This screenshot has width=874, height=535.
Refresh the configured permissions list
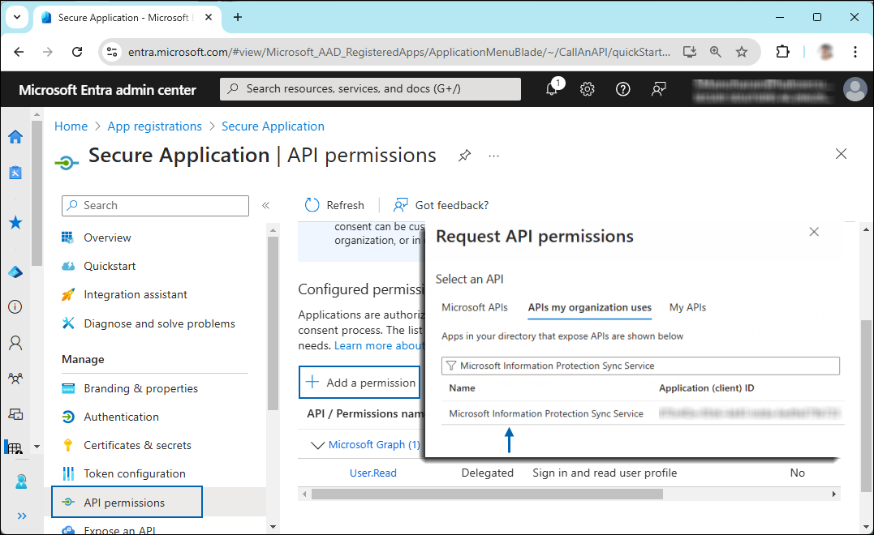point(334,205)
